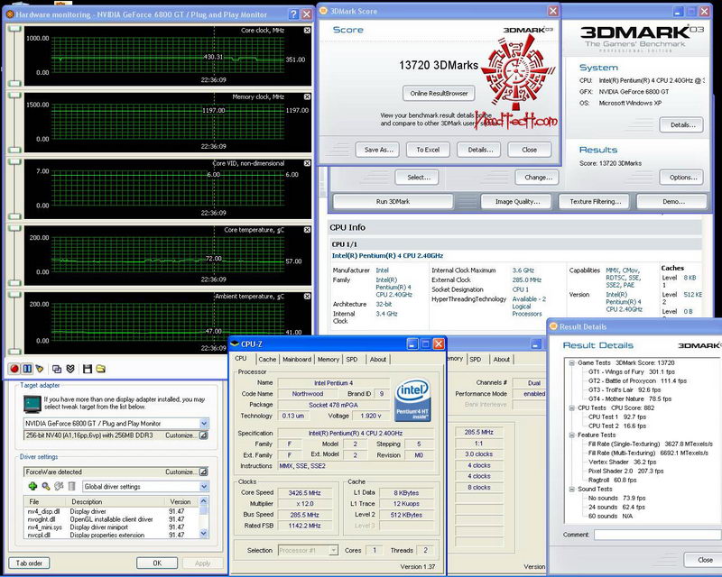Open About tab in the rear CPU-Z window
The image size is (722, 577).
coord(502,360)
